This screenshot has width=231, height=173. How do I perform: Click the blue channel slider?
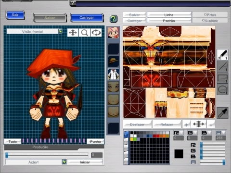(x=213, y=156)
